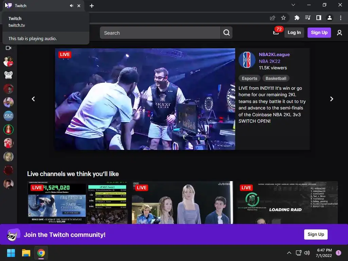348x261 pixels.
Task: Open the volume tray icon
Action: click(307, 253)
